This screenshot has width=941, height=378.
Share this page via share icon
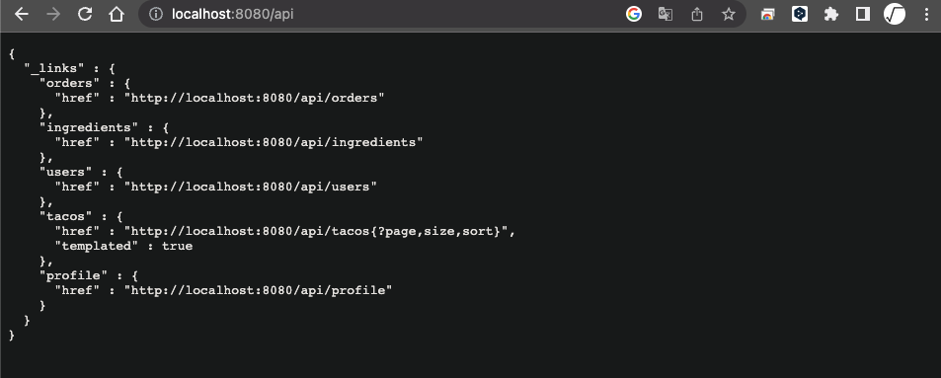(x=697, y=15)
